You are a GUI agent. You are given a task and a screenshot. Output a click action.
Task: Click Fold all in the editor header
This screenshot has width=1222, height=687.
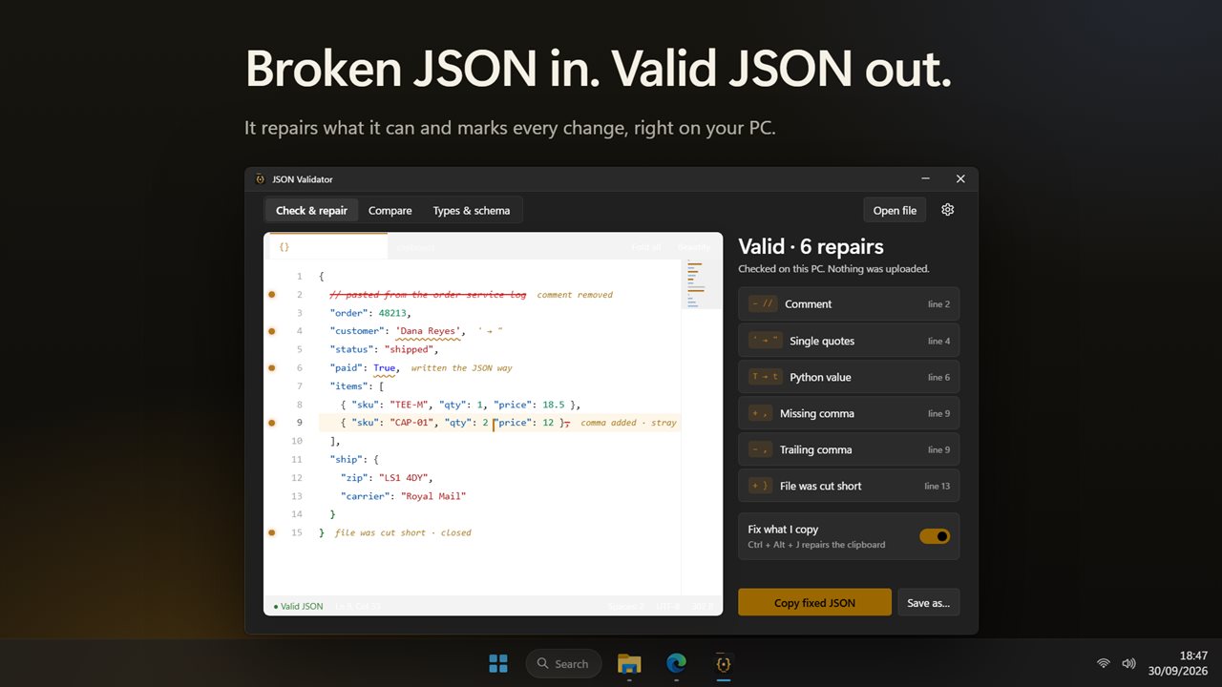[x=646, y=247]
